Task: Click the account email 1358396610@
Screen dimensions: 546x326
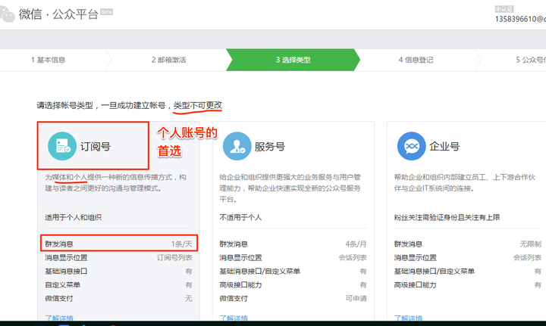Action: pos(520,19)
